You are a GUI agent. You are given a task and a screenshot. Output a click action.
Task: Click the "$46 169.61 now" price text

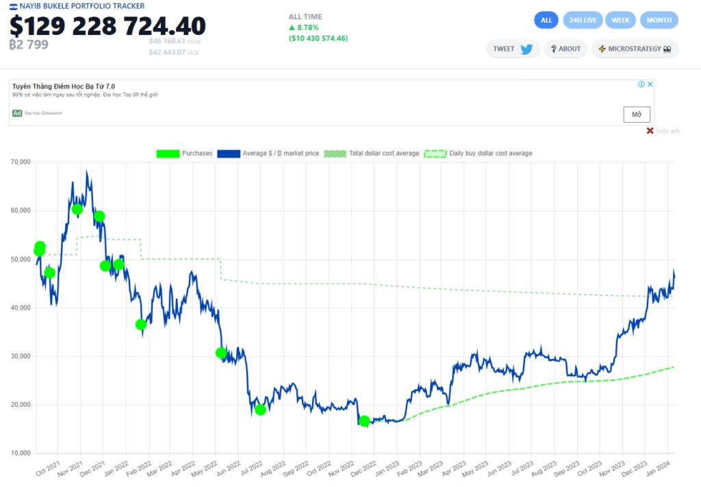click(175, 41)
